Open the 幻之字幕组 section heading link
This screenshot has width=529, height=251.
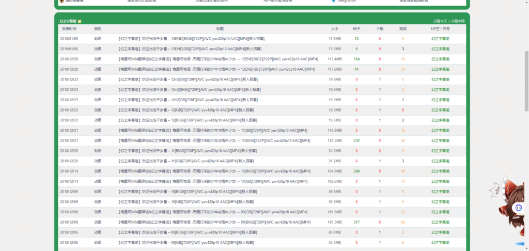tap(68, 21)
